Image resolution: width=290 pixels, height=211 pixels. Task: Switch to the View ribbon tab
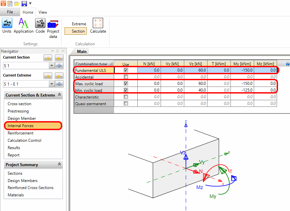pos(43,12)
